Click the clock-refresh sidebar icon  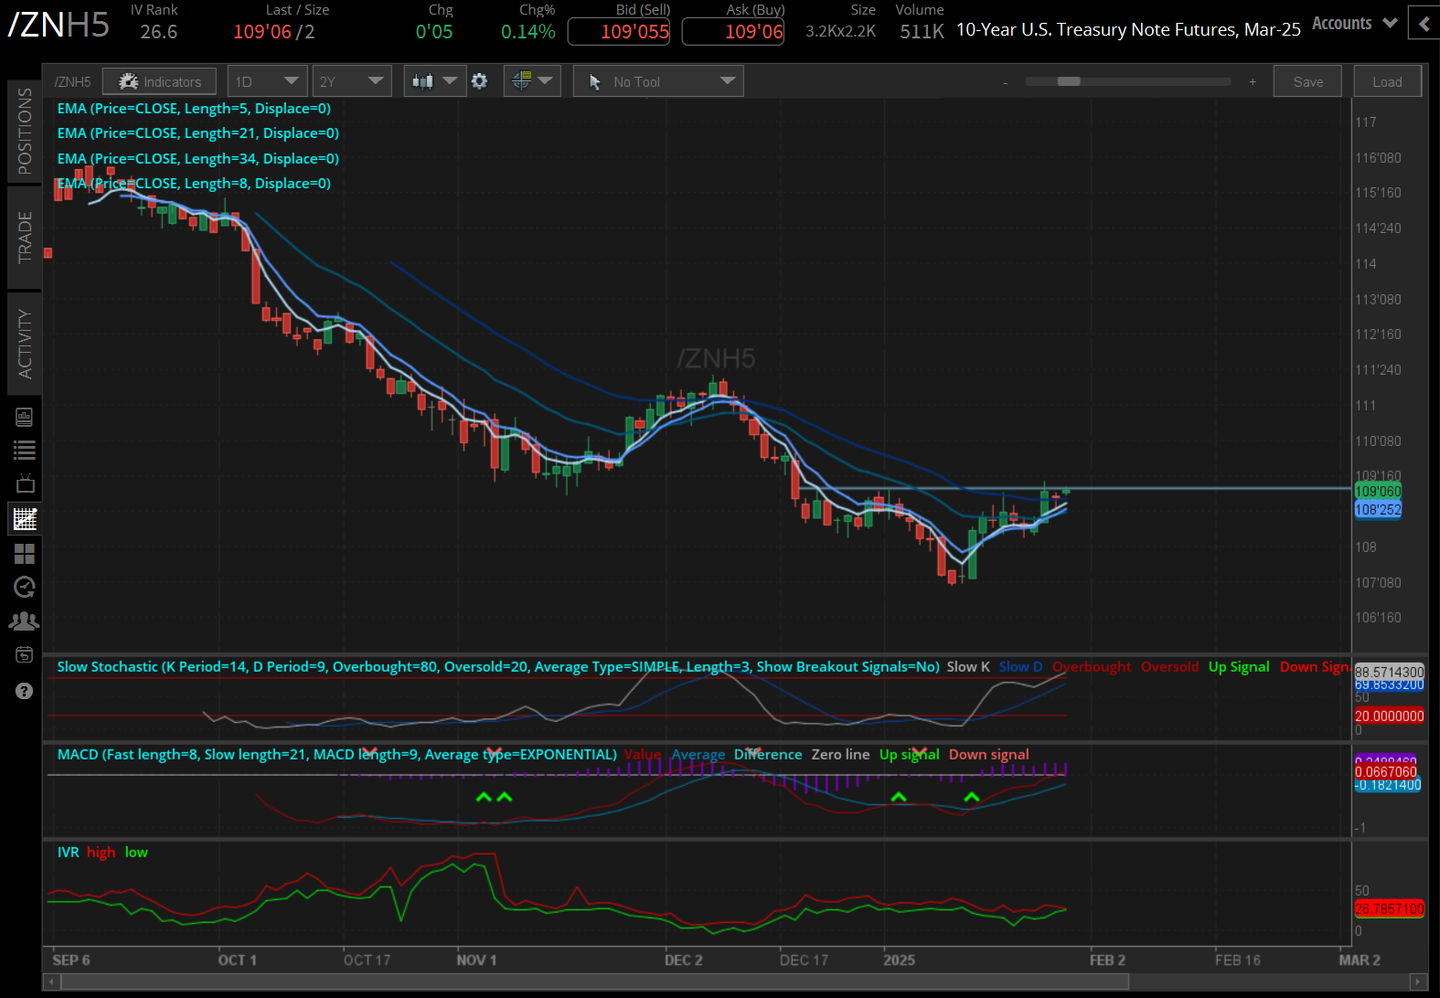[x=25, y=587]
